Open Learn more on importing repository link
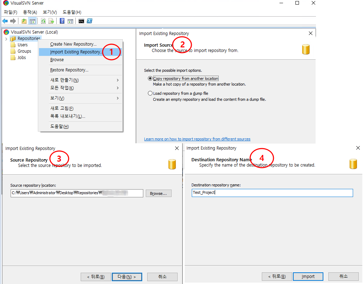The height and width of the screenshot is (284, 363). coord(197,139)
